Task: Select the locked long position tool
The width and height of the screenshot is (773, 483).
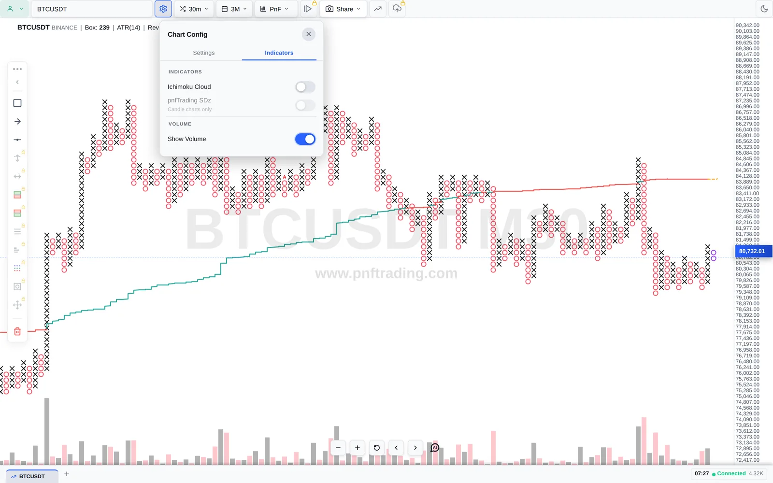Action: (17, 195)
